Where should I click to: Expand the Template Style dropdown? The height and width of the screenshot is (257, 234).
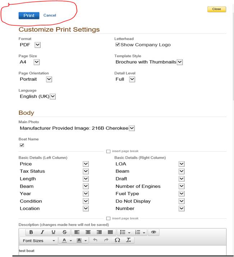click(x=180, y=62)
